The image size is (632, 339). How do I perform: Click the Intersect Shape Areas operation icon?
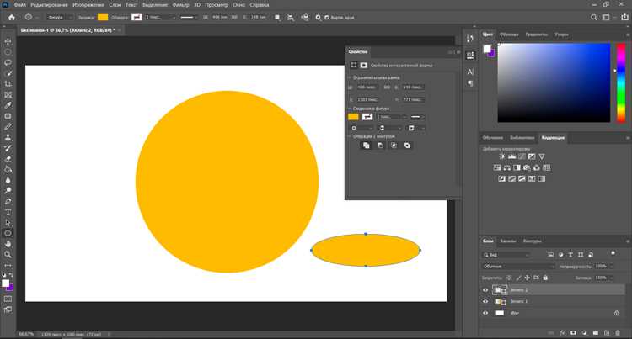point(394,146)
